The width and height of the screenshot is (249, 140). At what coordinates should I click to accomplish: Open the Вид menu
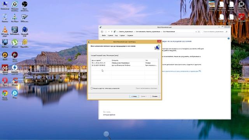pyautogui.click(x=116, y=35)
